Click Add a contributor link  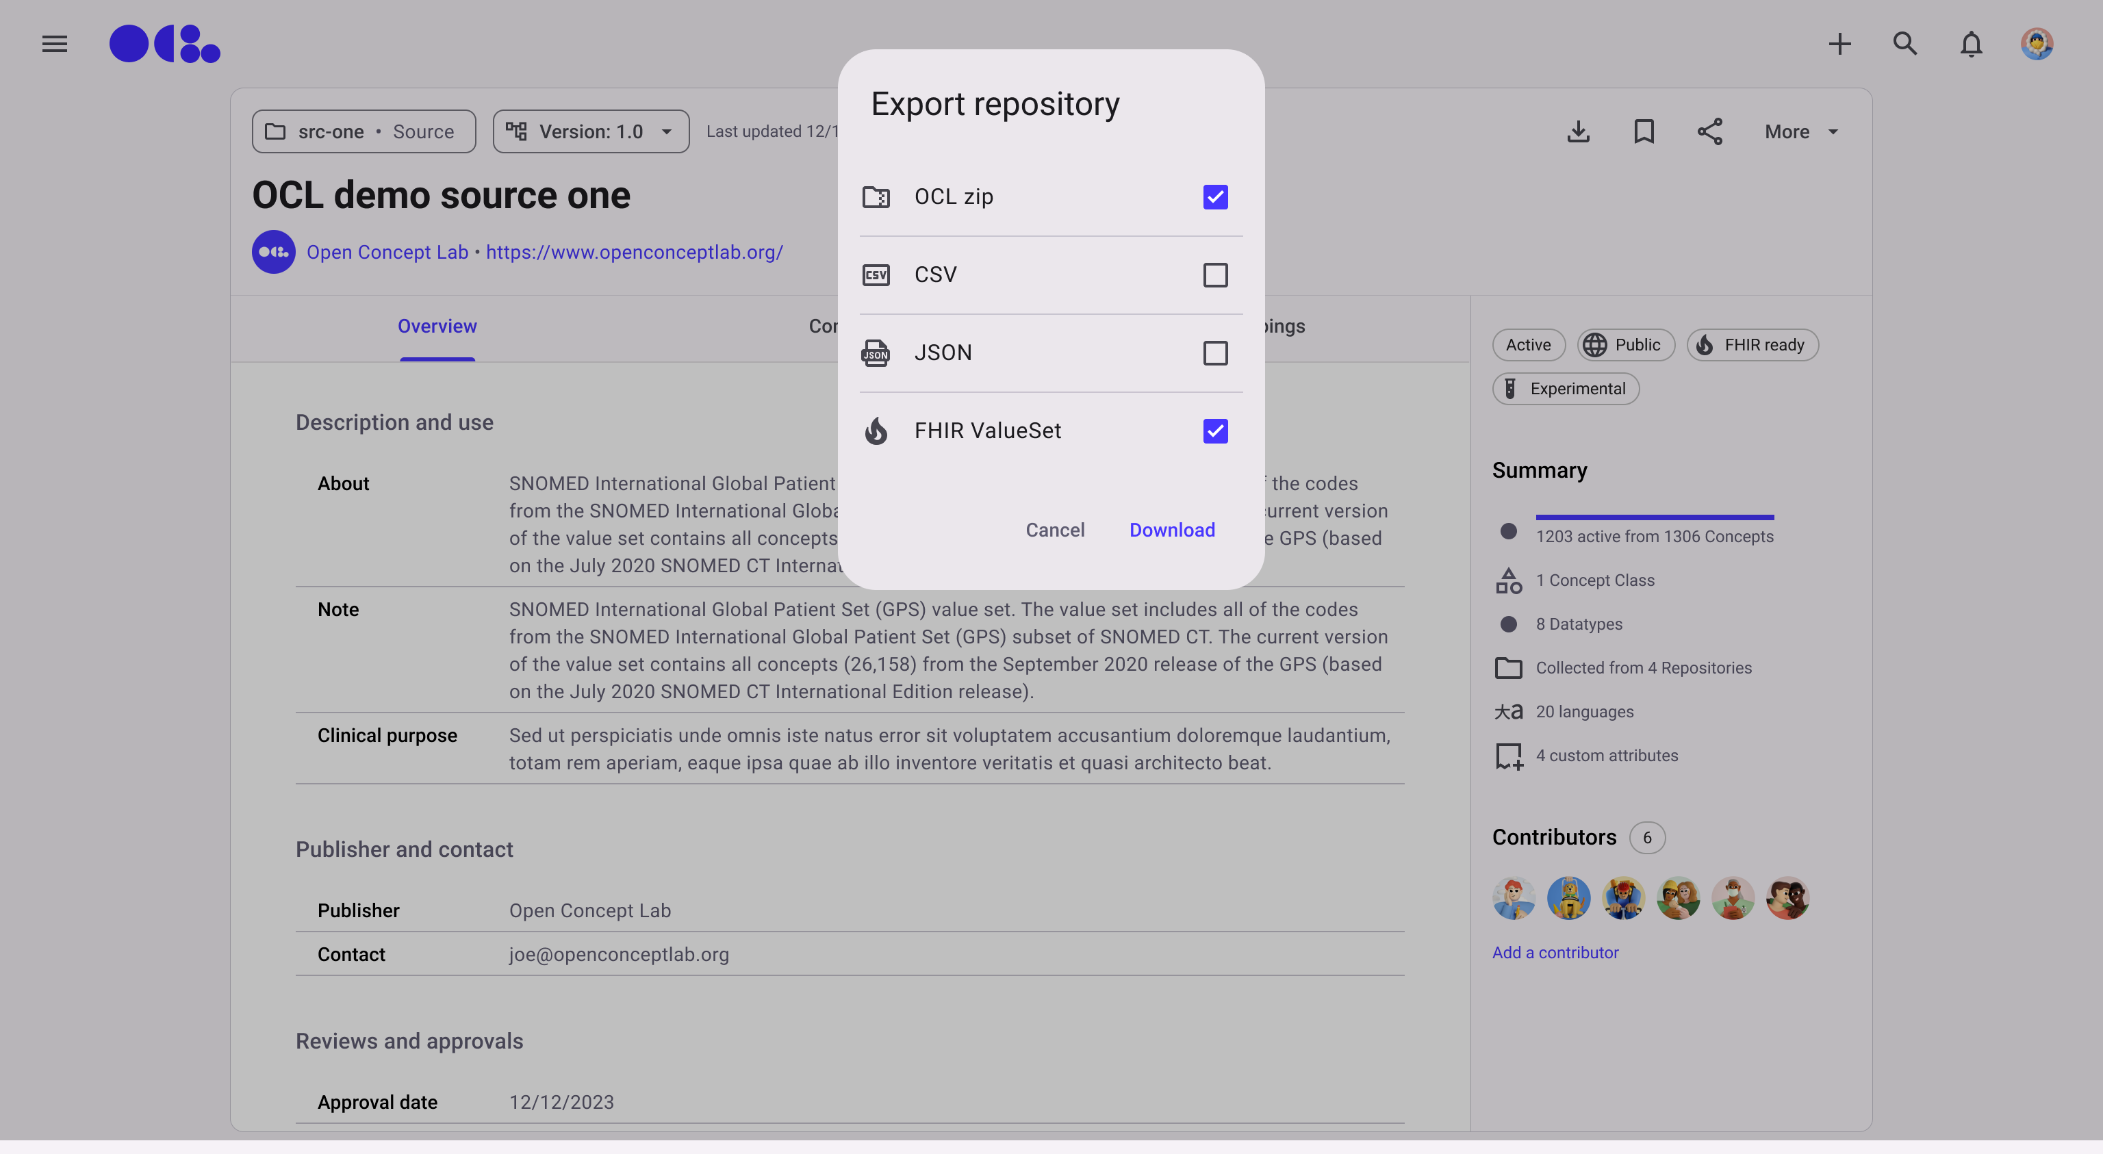tap(1555, 952)
